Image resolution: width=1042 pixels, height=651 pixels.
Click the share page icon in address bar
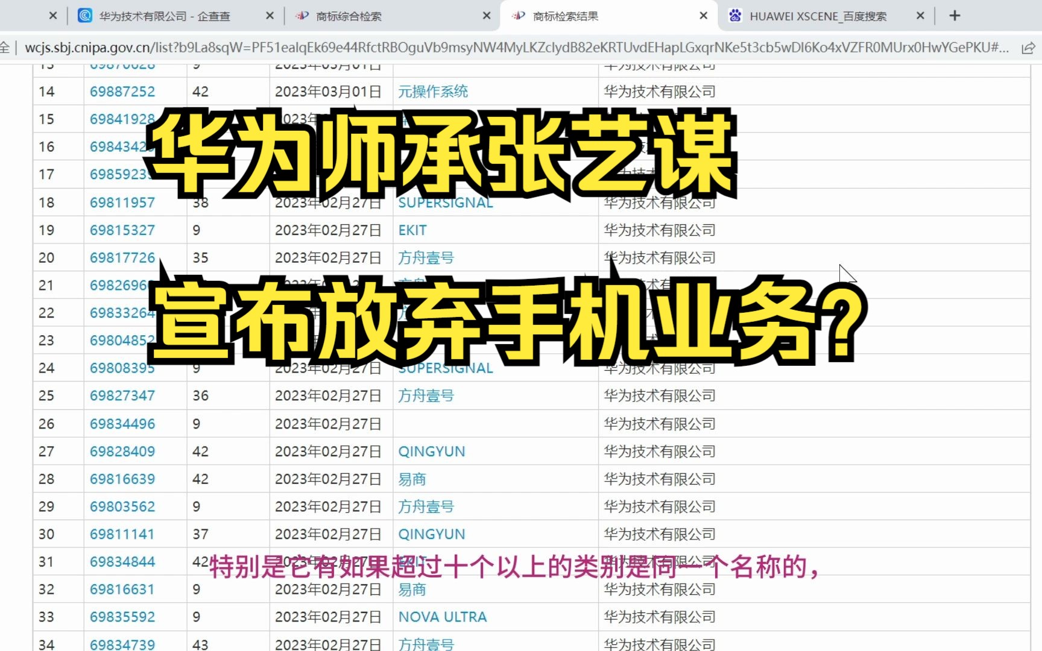1028,48
